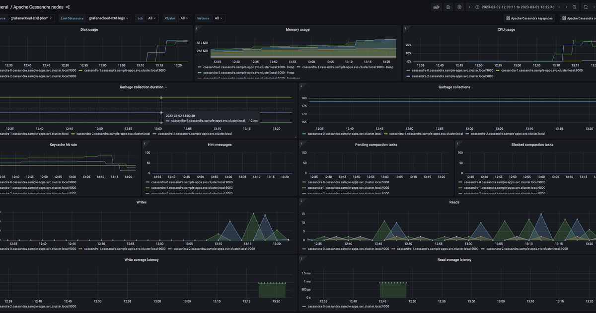The image size is (596, 313).
Task: Show the info icon of Hint messages panel
Action: pyautogui.click(x=145, y=144)
